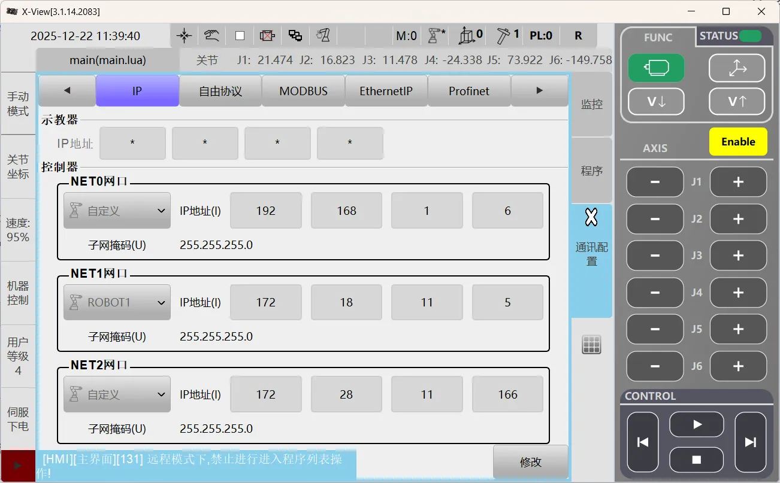Image resolution: width=780 pixels, height=483 pixels.
Task: Open the NET0 自定义 dropdown
Action: (x=117, y=211)
